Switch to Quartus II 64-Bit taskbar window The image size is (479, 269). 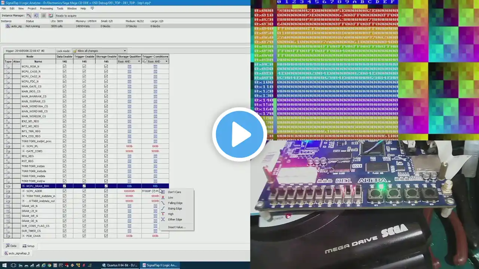pyautogui.click(x=120, y=265)
